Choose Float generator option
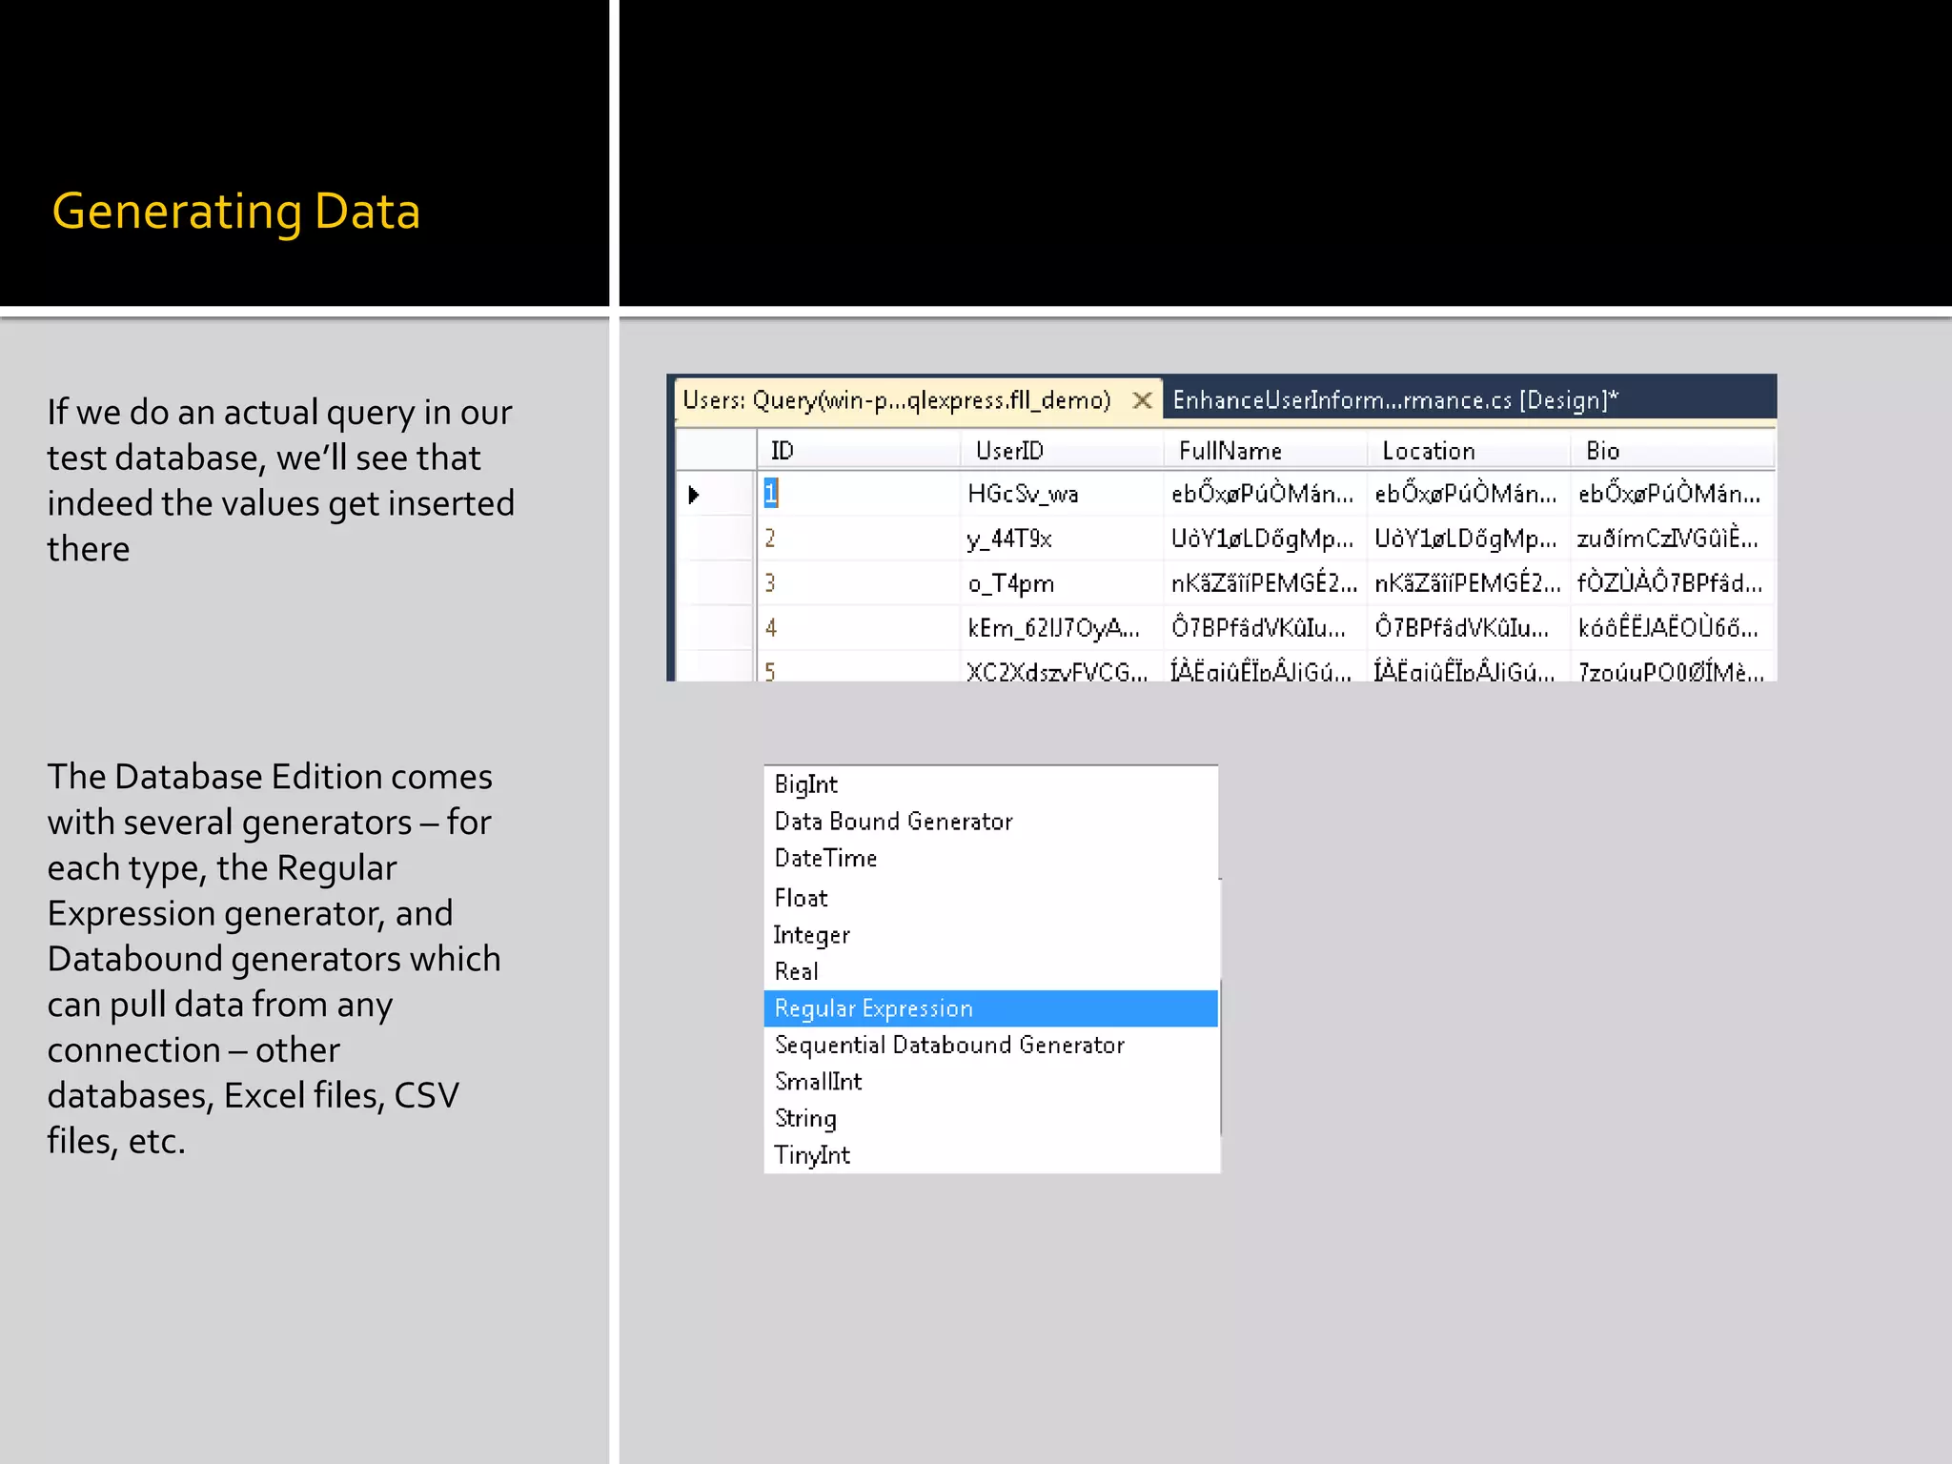Image resolution: width=1952 pixels, height=1464 pixels. tap(991, 898)
